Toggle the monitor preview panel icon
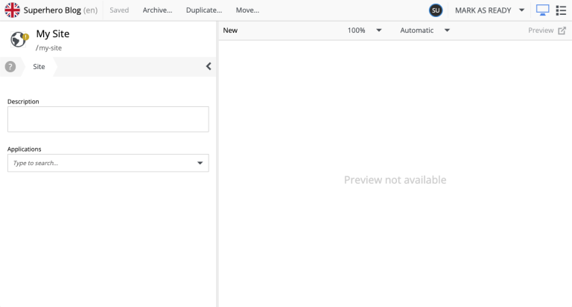Viewport: 572px width, 307px height. click(x=542, y=10)
